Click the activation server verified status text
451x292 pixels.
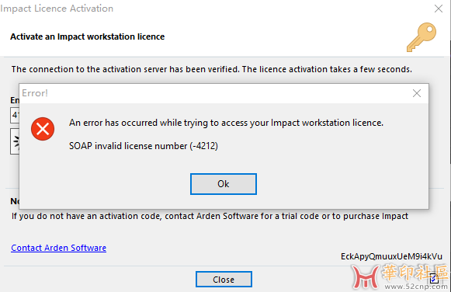(x=212, y=69)
